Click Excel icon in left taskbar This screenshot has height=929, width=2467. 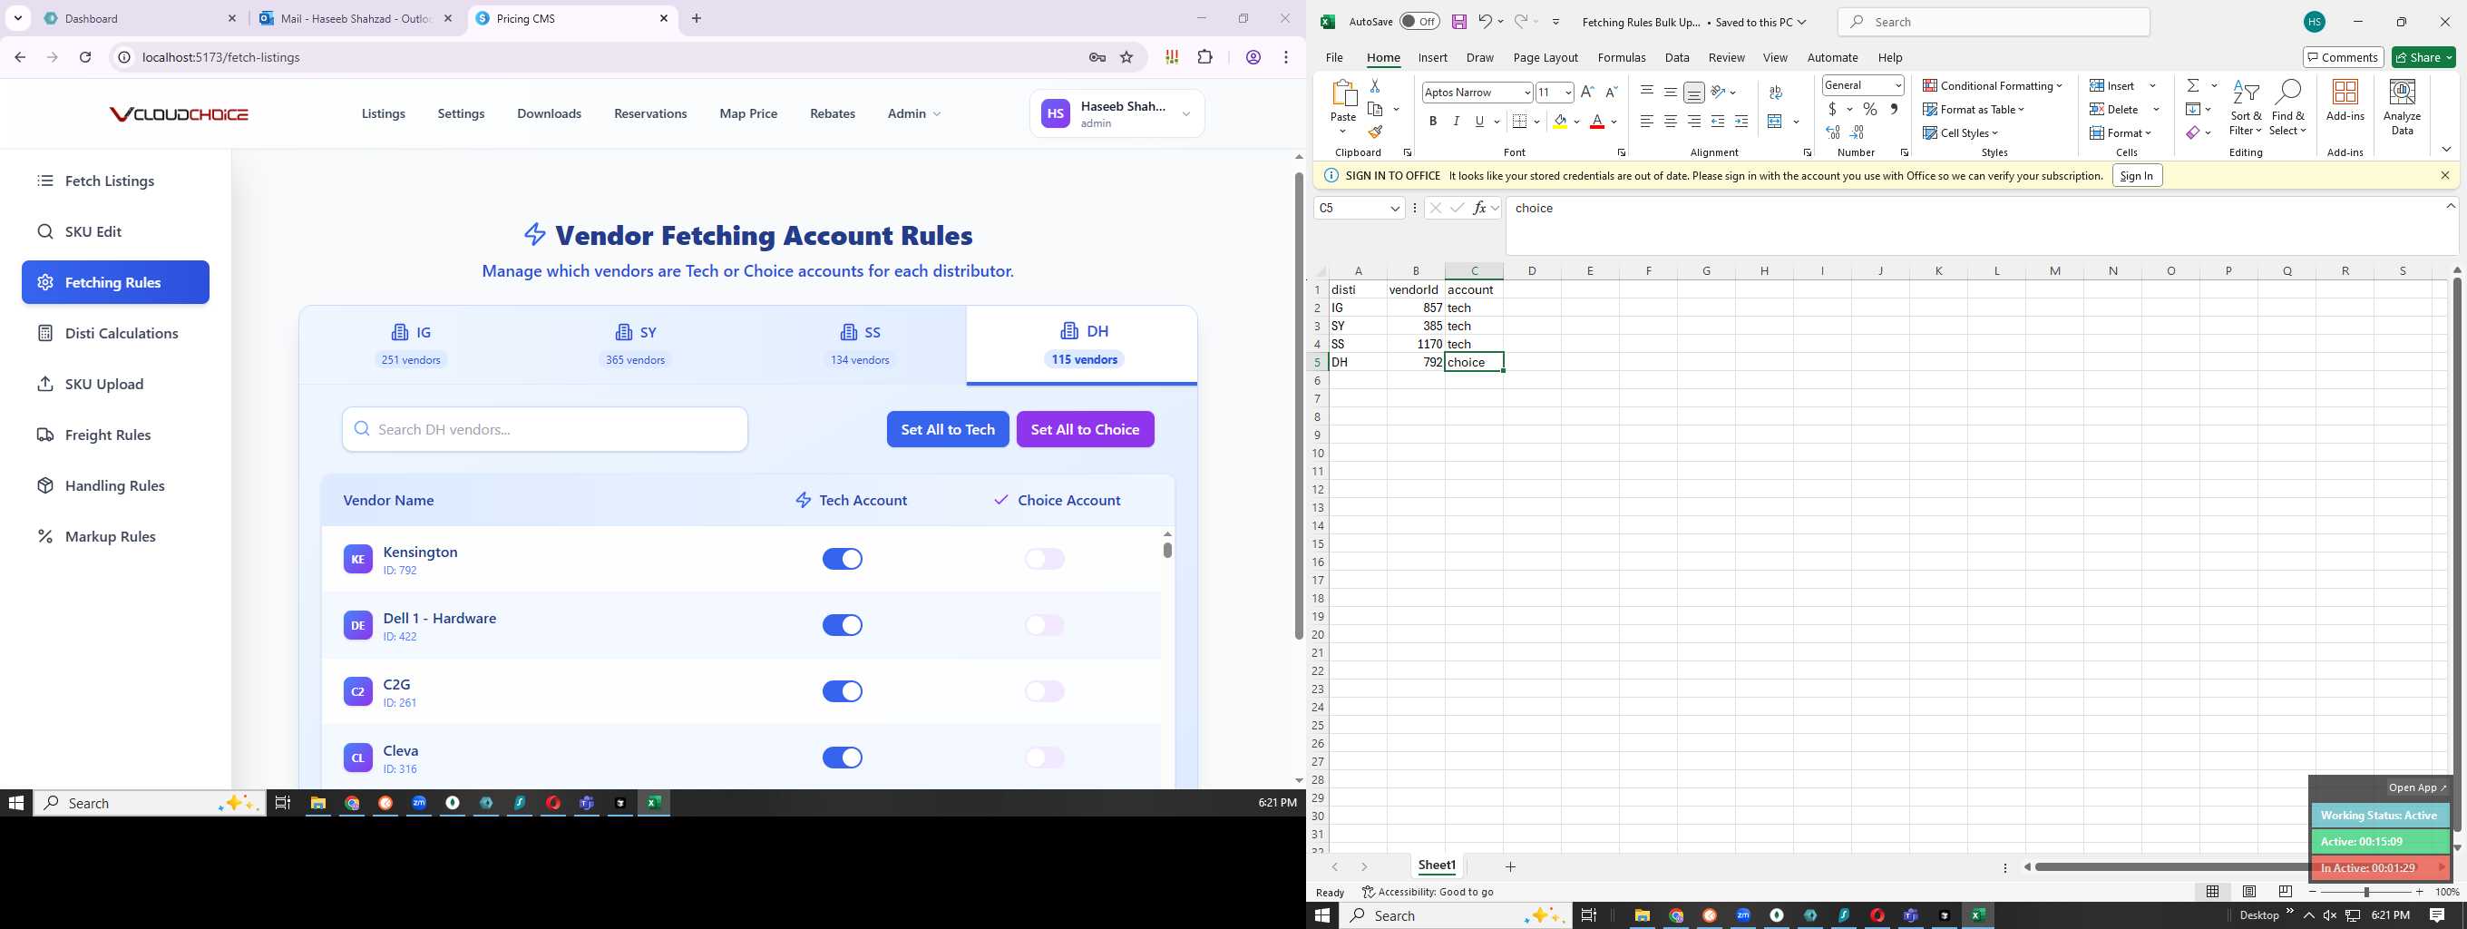[x=653, y=803]
